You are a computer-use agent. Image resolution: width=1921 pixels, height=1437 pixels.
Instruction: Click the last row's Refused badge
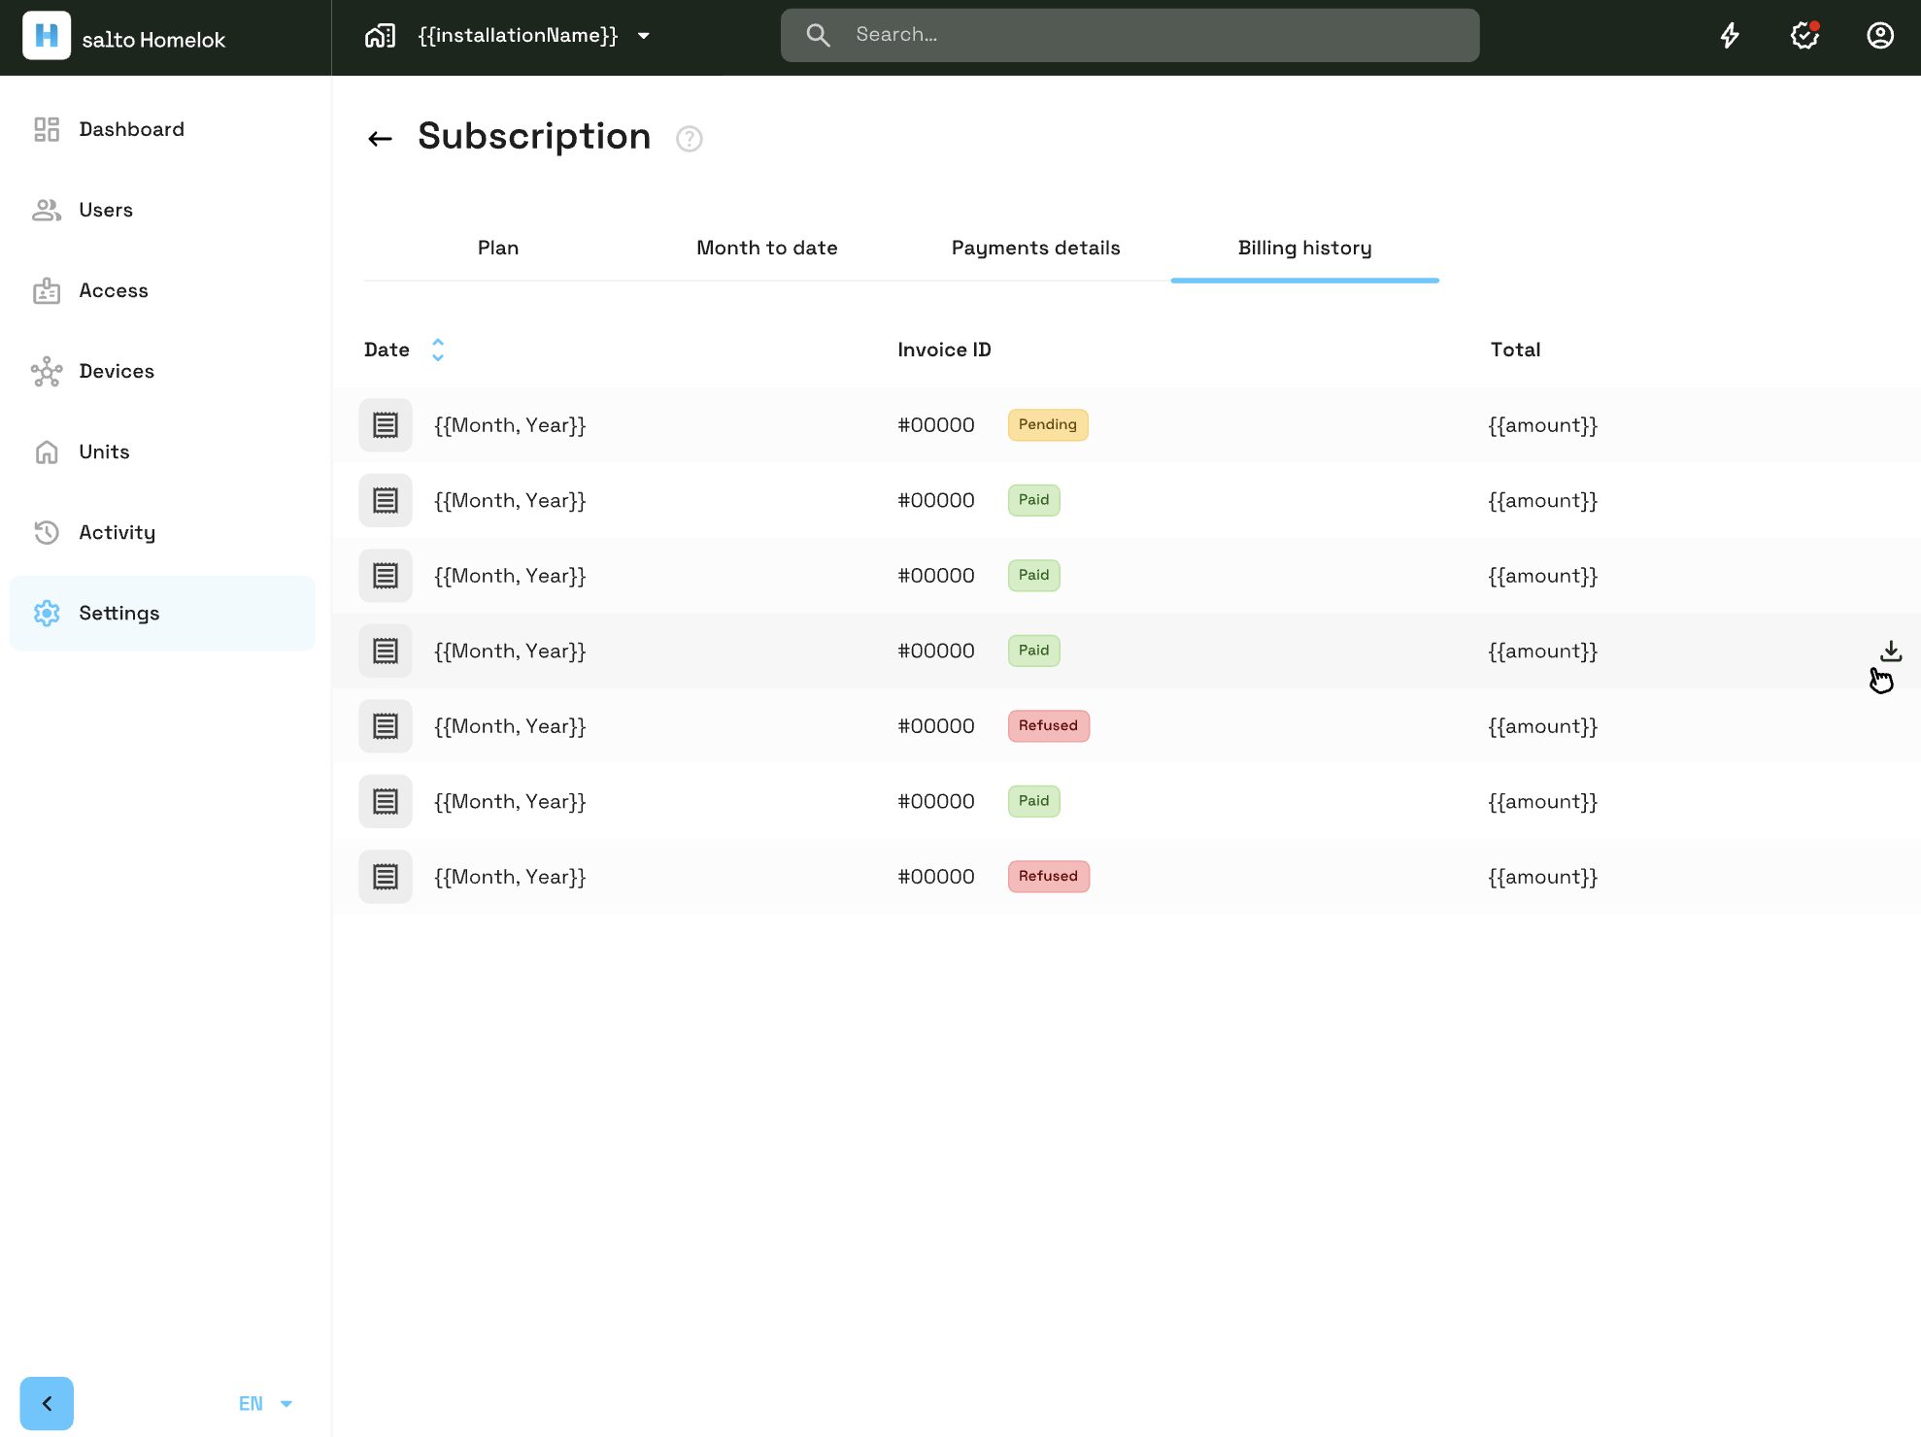pos(1049,877)
